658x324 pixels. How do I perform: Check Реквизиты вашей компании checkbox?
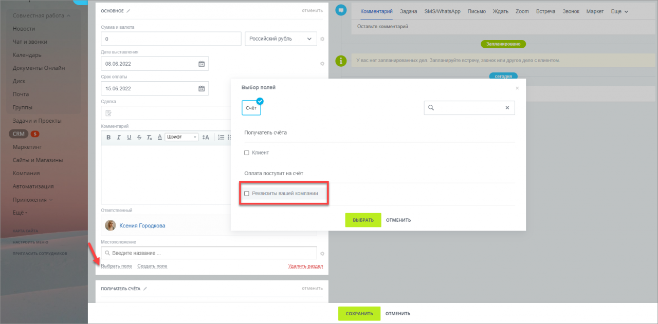pos(247,194)
